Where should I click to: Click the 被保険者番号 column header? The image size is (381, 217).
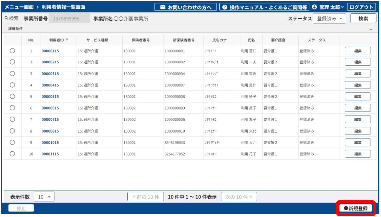(184, 40)
